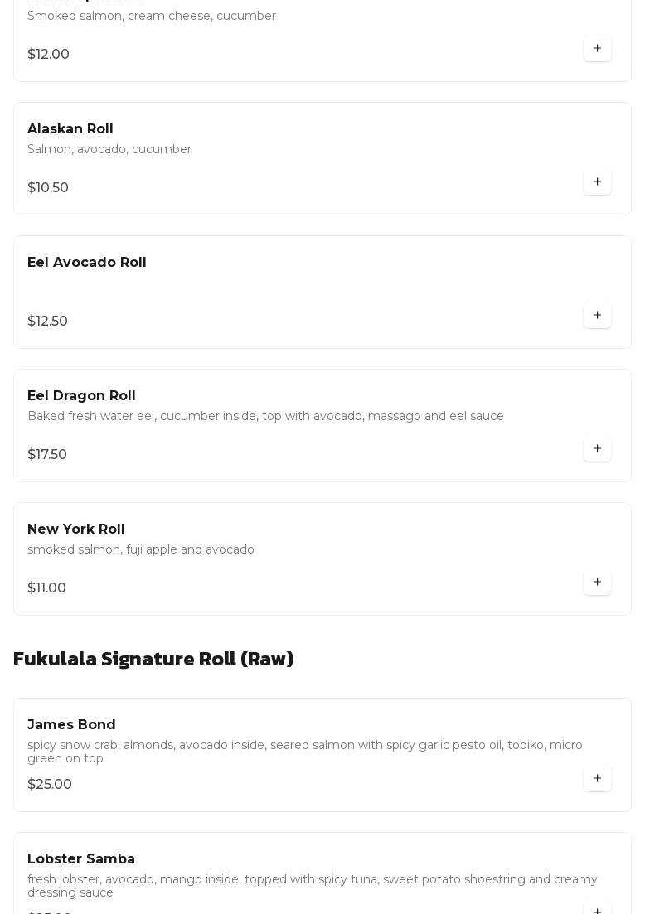Add the Alaskan Roll with its plus icon
The image size is (645, 914).
[597, 181]
